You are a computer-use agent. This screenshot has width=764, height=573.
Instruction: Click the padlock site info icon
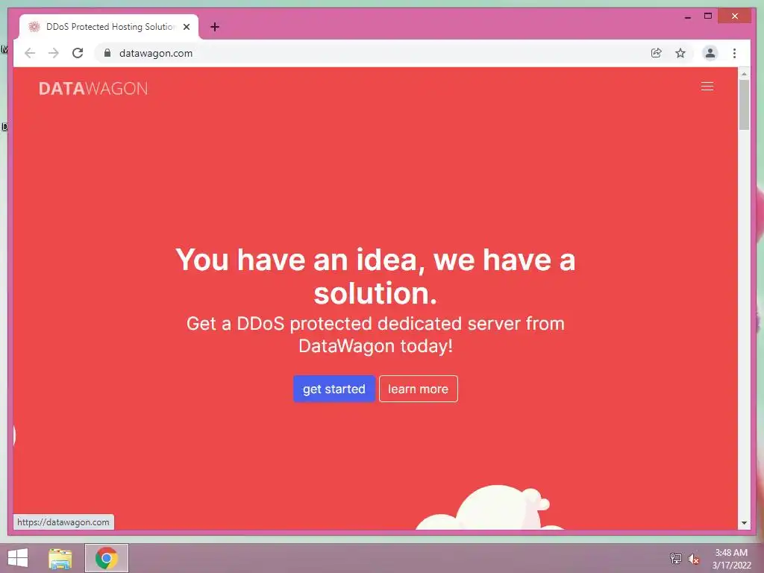(107, 53)
